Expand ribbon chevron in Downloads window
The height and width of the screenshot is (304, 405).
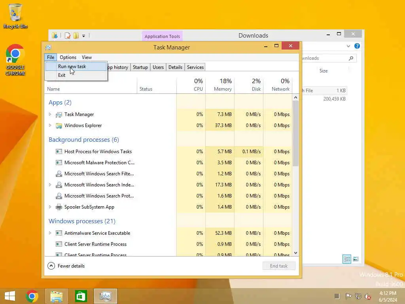pyautogui.click(x=348, y=46)
